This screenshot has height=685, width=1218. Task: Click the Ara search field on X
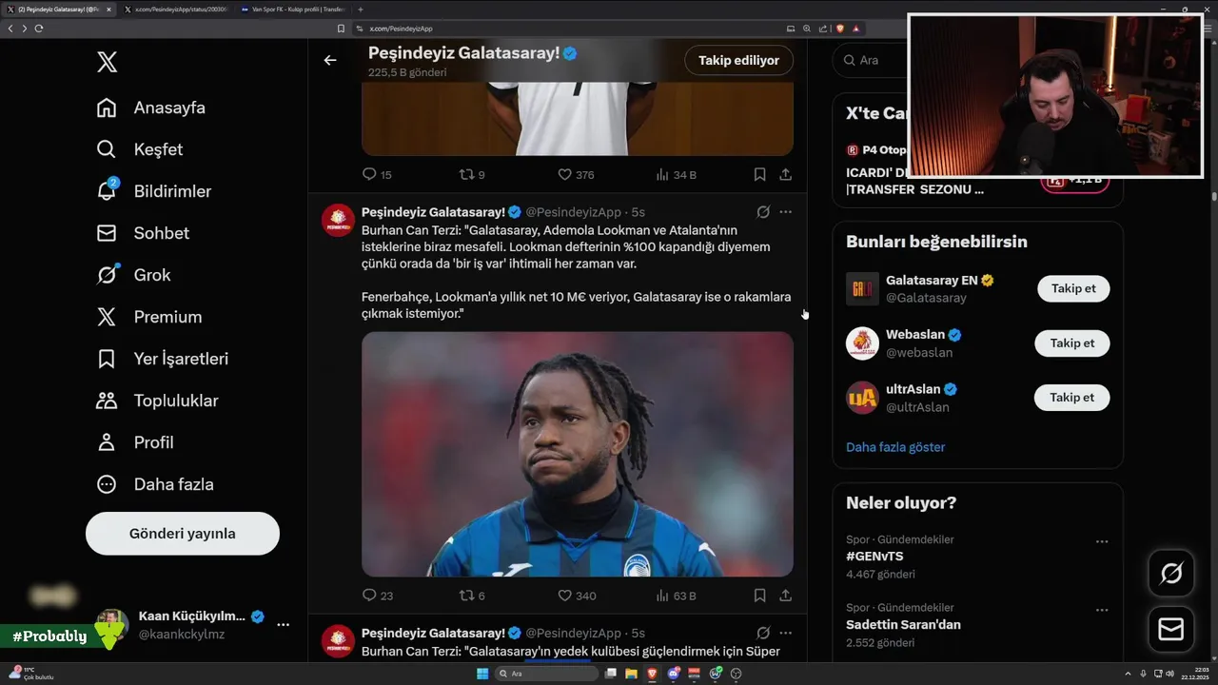pyautogui.click(x=871, y=60)
